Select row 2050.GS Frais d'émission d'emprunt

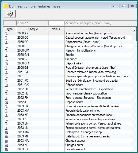click(67, 68)
